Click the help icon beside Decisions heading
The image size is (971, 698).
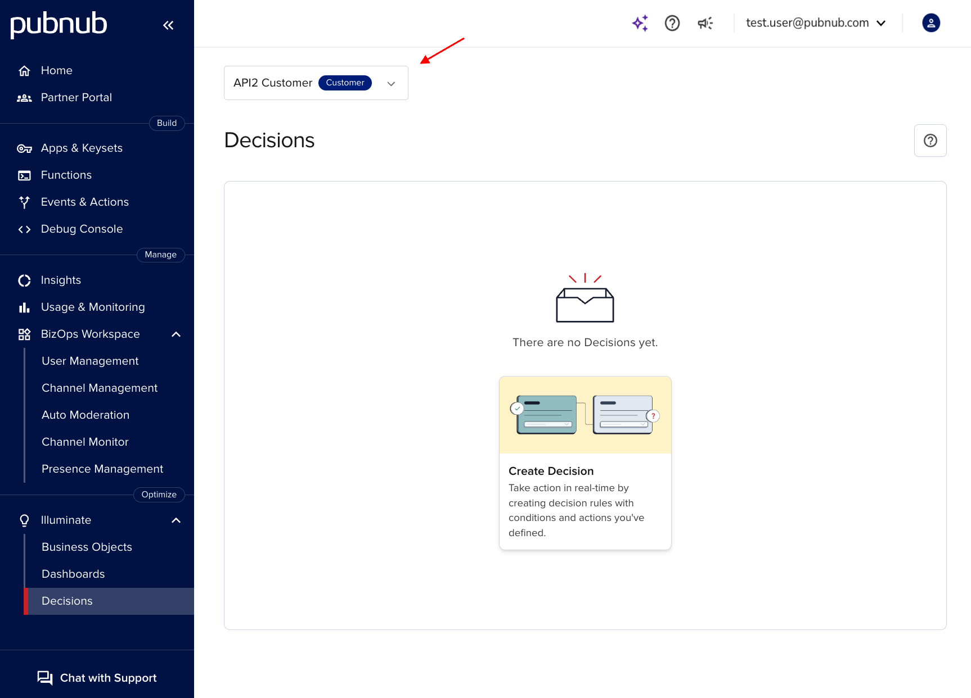[930, 140]
